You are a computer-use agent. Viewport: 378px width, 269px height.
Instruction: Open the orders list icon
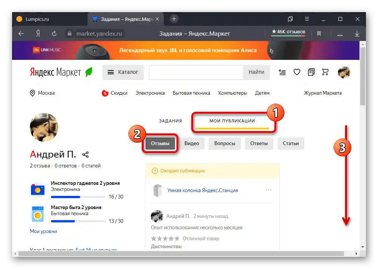click(x=282, y=72)
